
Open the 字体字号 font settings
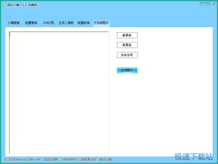click(127, 55)
